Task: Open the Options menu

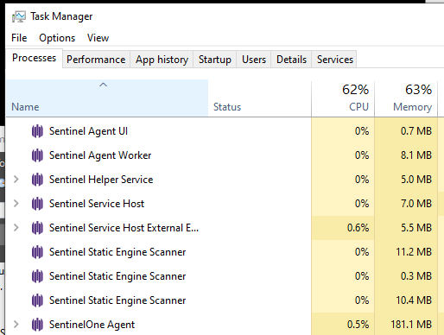Action: [57, 38]
